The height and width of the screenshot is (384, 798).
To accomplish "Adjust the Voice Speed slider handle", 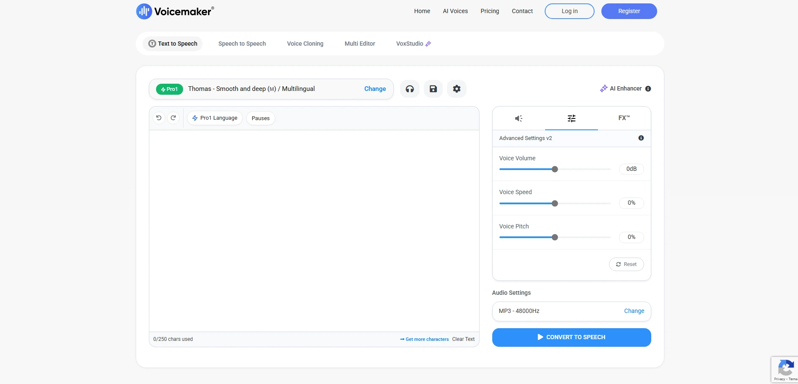I will click(x=555, y=203).
